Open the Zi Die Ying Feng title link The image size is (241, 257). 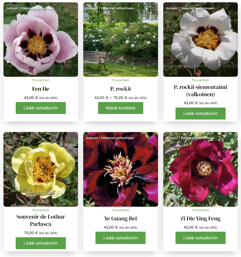(201, 219)
